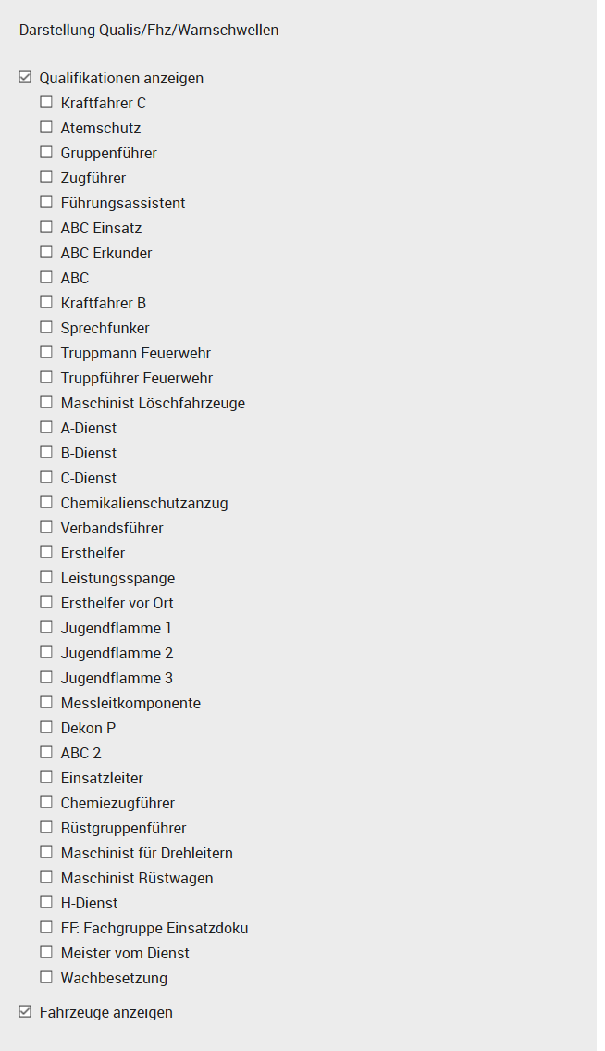Image resolution: width=605 pixels, height=1051 pixels.
Task: Check the ABC Erkunder box
Action: (46, 253)
